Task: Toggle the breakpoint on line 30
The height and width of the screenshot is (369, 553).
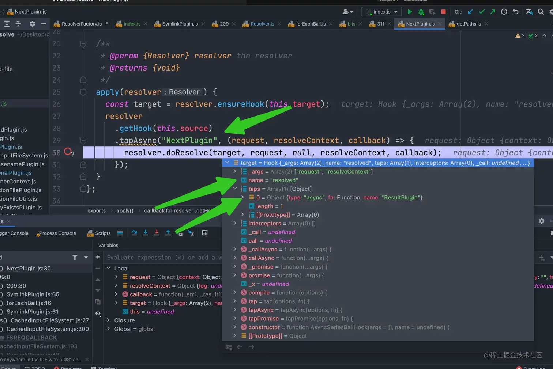Action: pyautogui.click(x=68, y=152)
